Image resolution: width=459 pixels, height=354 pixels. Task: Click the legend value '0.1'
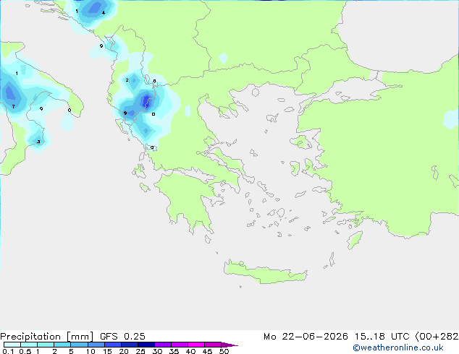(8, 351)
